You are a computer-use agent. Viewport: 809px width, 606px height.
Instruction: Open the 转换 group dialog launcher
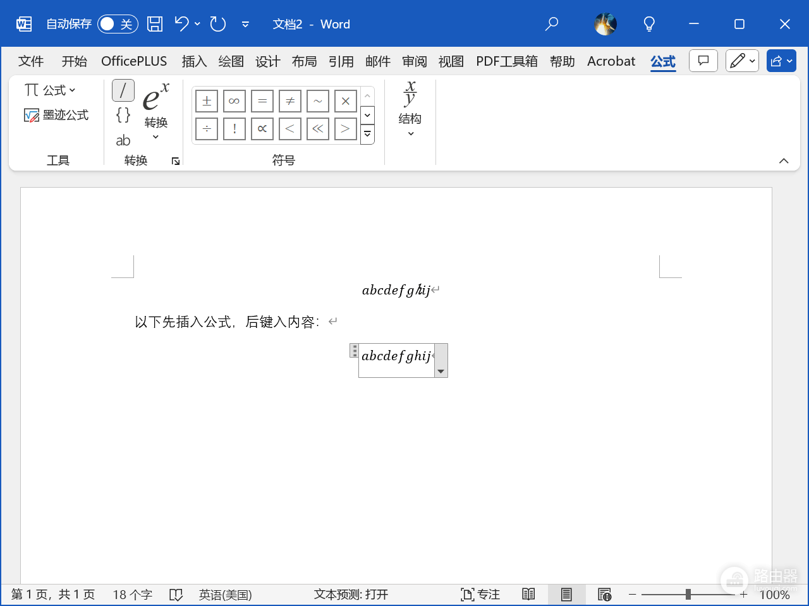[x=176, y=162]
